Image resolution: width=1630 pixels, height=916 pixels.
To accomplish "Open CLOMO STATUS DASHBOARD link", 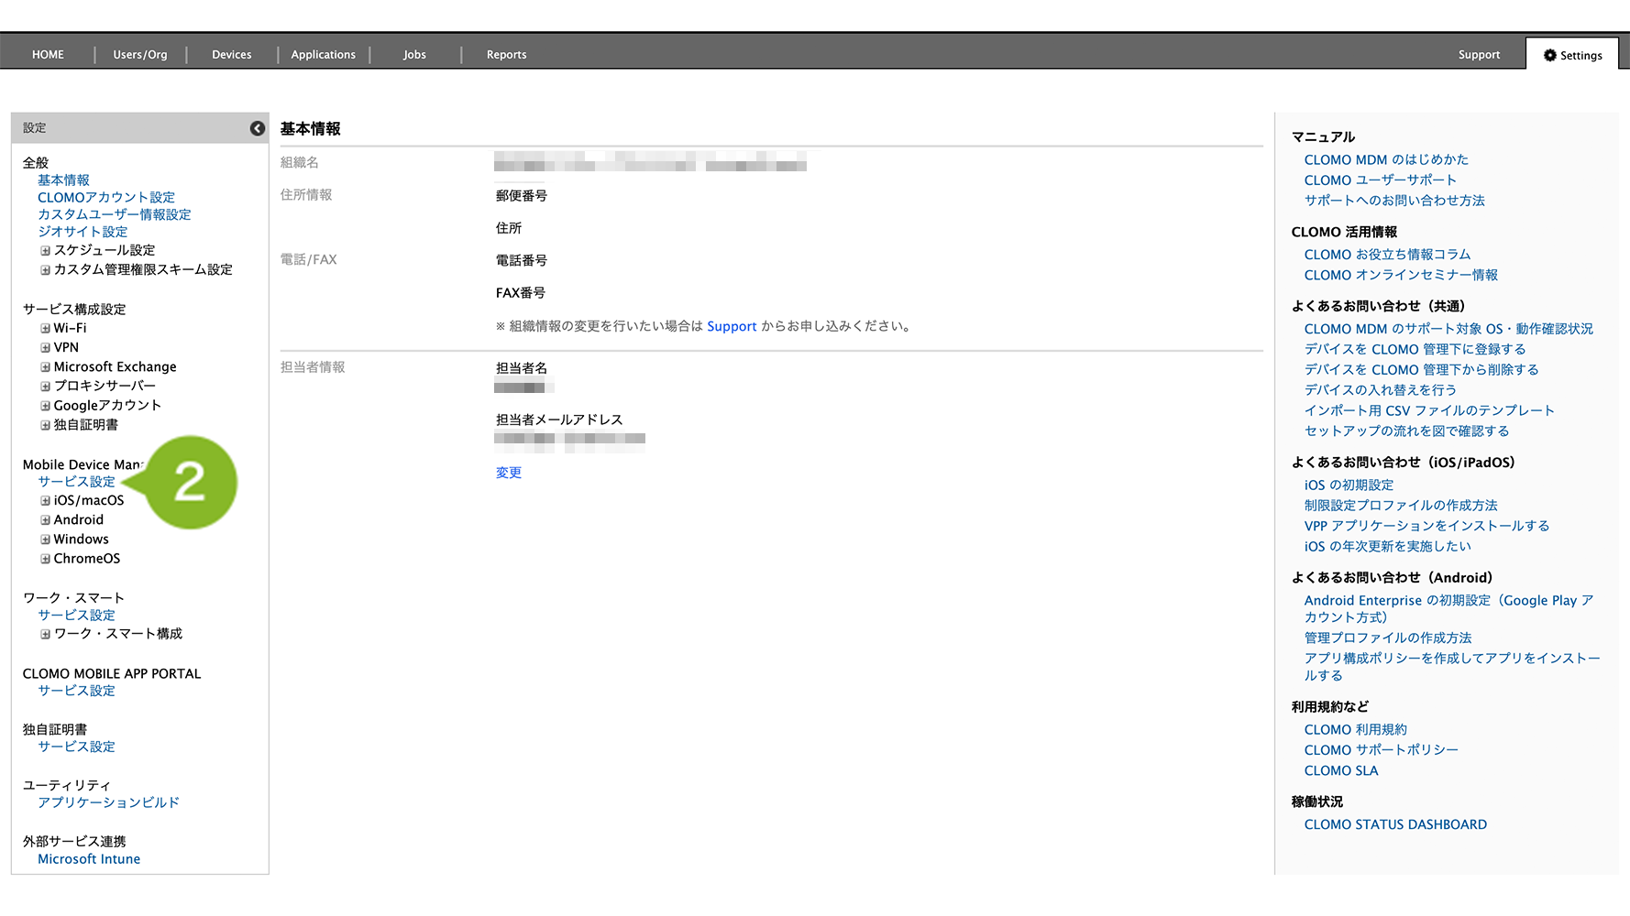I will 1395,824.
